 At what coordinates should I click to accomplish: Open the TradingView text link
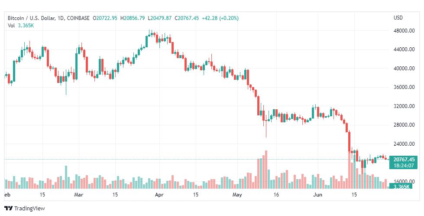pyautogui.click(x=29, y=209)
